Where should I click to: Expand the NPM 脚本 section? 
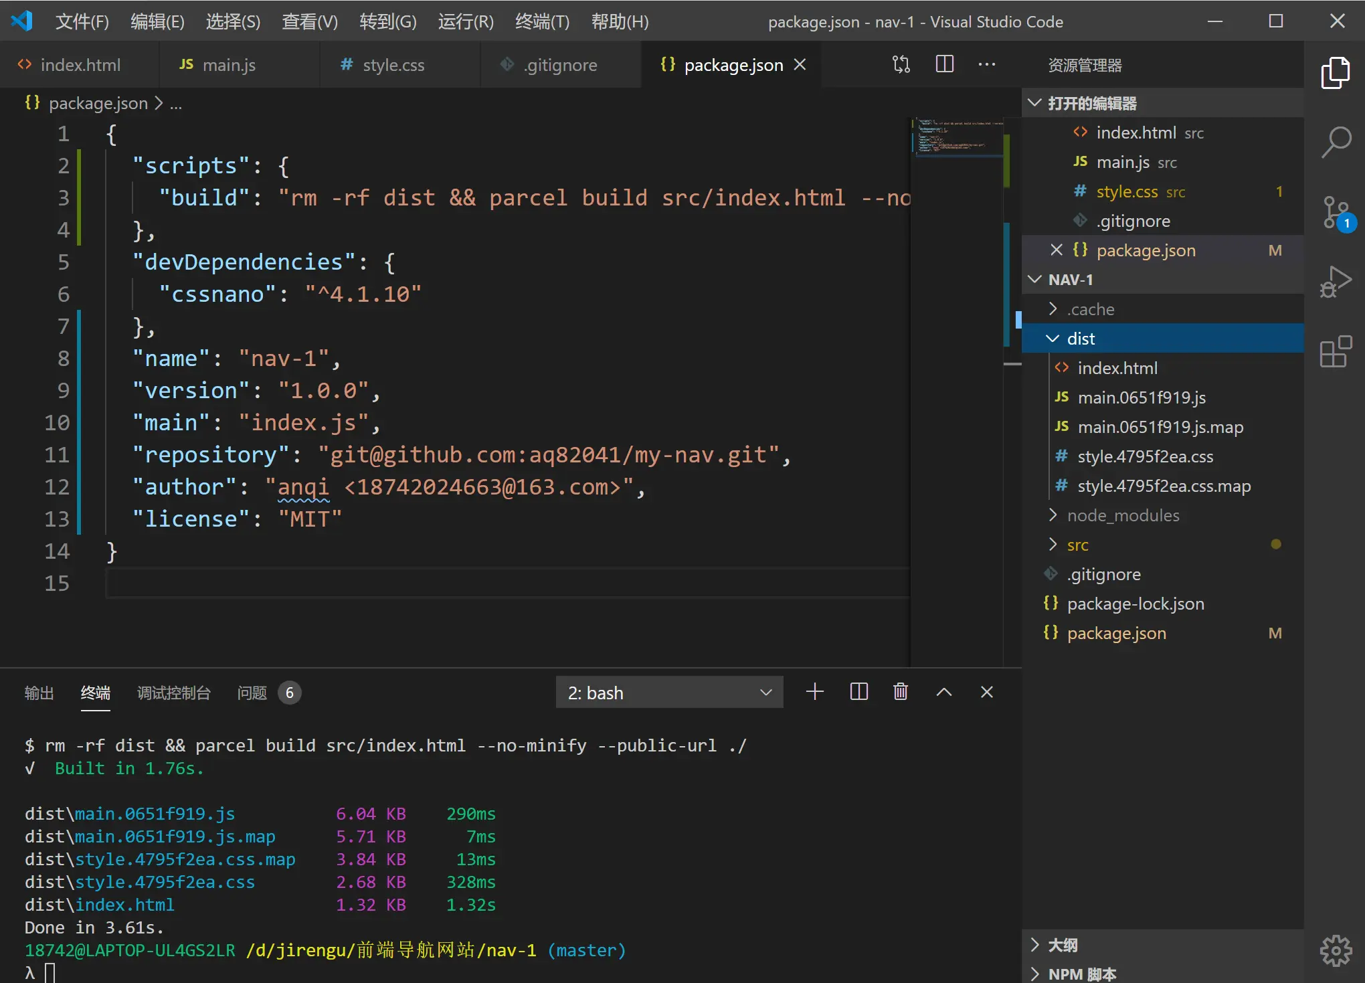point(1081,974)
